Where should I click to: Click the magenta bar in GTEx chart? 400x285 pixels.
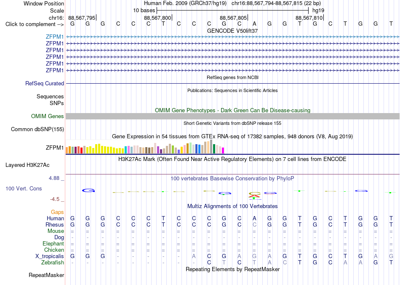(x=223, y=150)
